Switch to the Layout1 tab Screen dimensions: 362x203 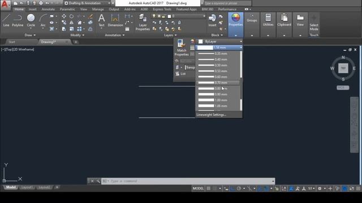[27, 187]
